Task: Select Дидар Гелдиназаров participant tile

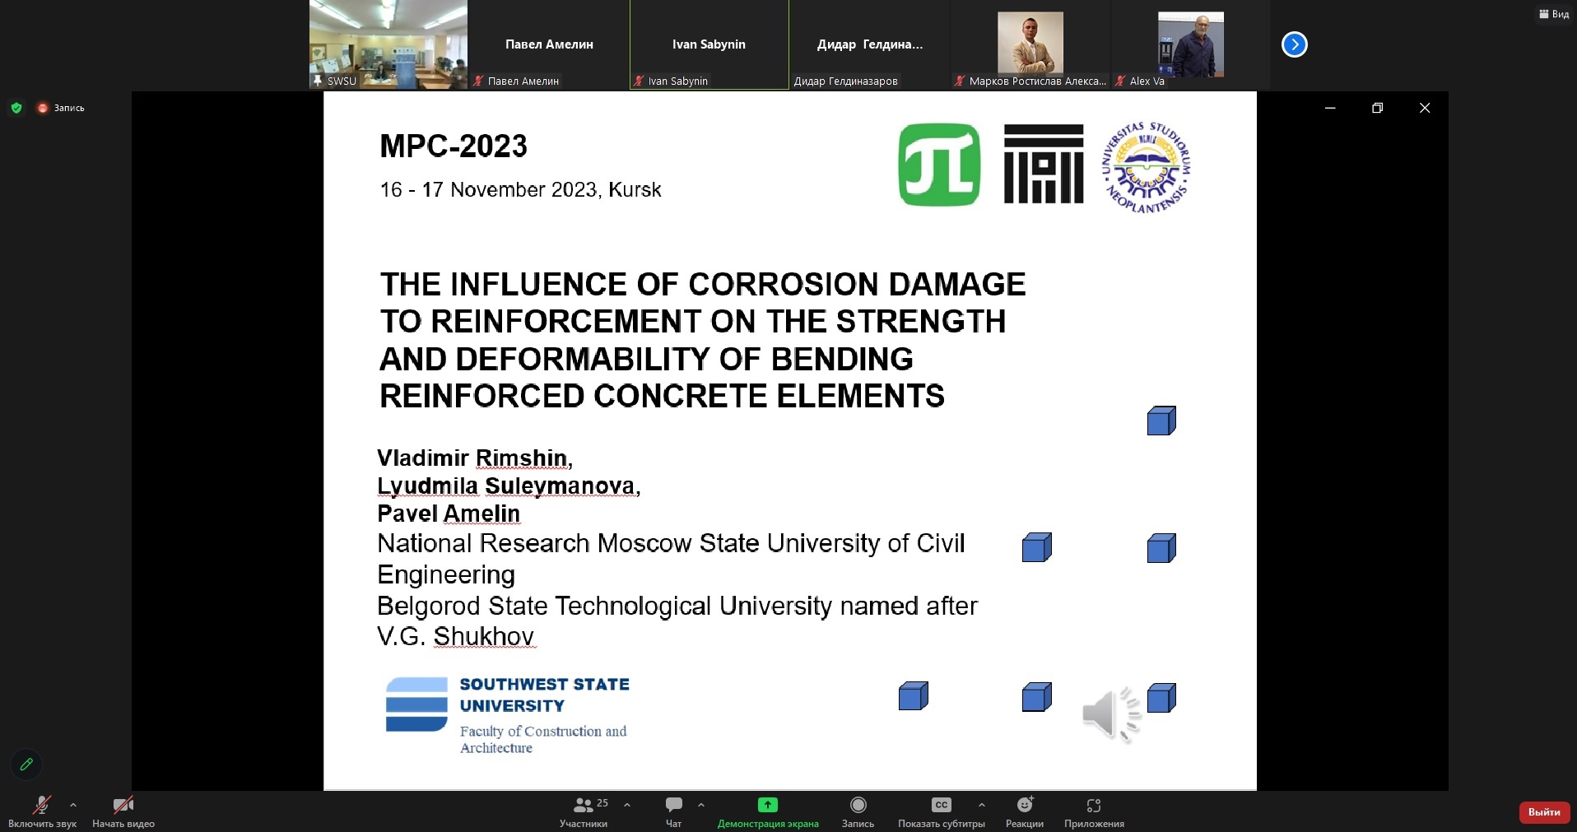Action: (x=870, y=44)
